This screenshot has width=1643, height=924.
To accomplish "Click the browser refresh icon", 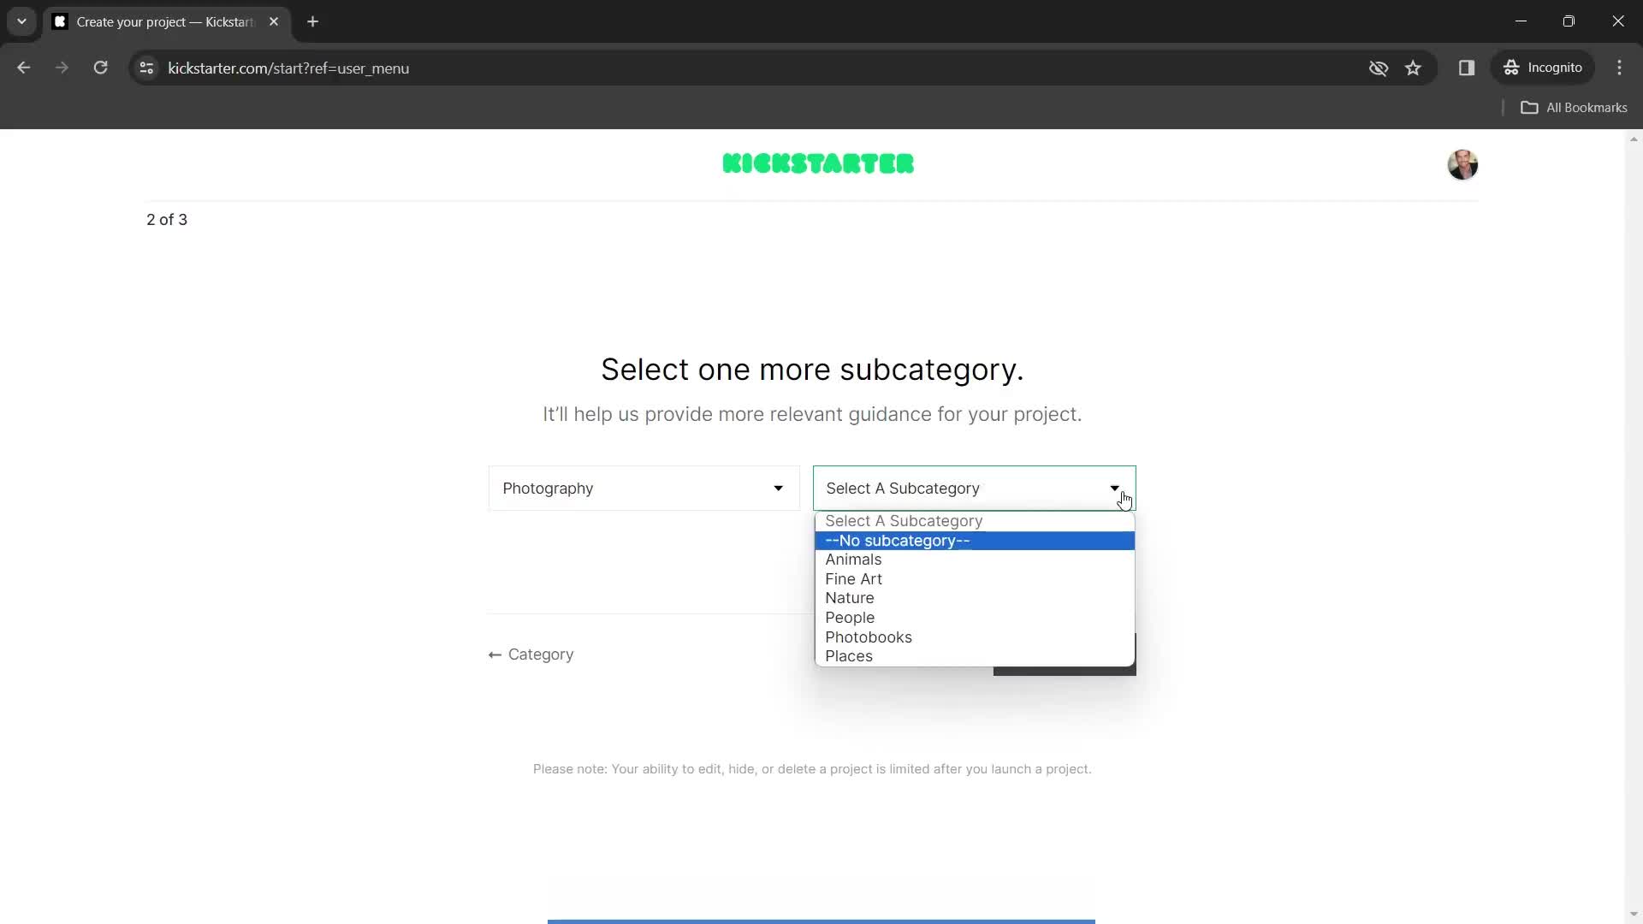I will [x=99, y=68].
